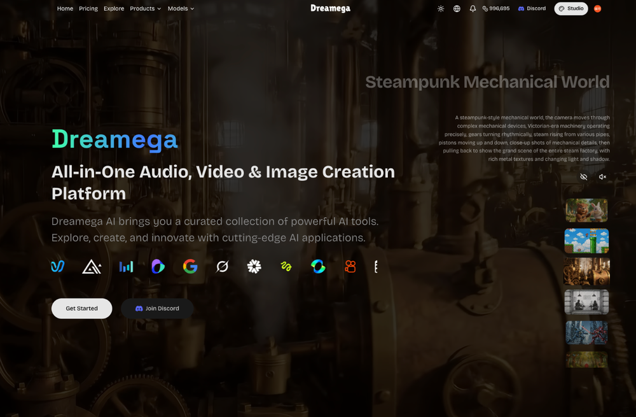
Task: Open the Explore nav item
Action: click(114, 8)
